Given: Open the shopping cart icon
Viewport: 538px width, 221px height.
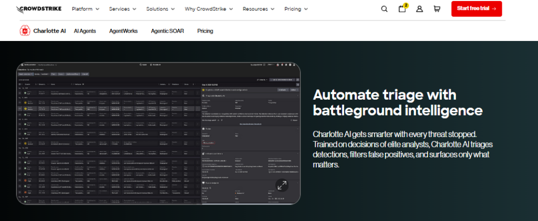Looking at the screenshot, I should pyautogui.click(x=437, y=9).
